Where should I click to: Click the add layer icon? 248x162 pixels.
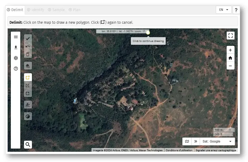tap(28, 66)
